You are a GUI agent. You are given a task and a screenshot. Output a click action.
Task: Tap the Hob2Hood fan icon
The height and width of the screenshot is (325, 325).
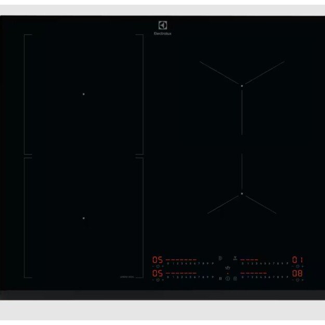[x=235, y=257]
